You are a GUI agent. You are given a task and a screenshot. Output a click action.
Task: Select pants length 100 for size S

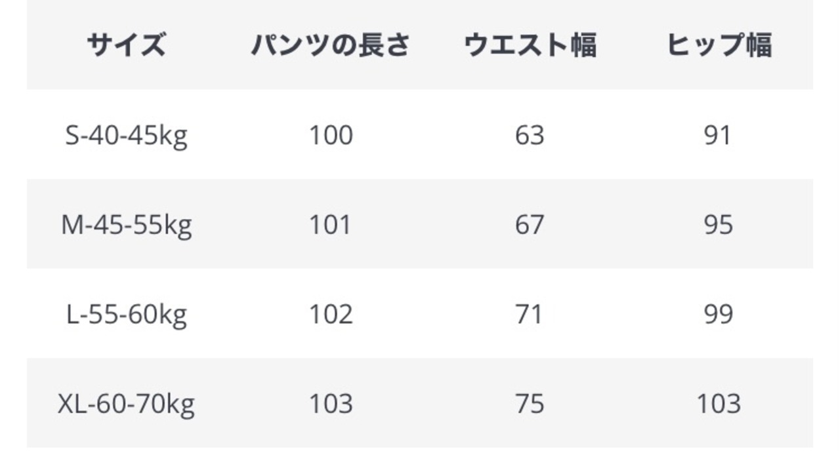tap(331, 136)
